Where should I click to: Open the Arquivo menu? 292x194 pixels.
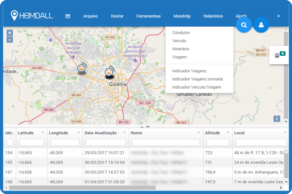click(x=91, y=16)
